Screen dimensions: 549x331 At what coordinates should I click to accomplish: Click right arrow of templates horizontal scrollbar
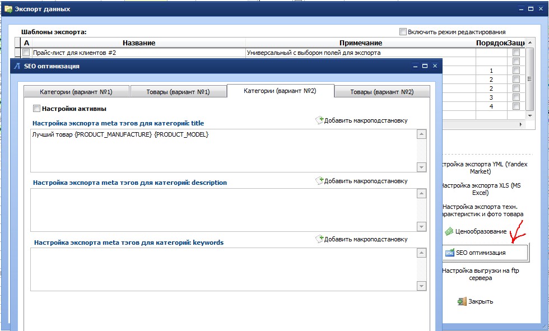coord(520,124)
